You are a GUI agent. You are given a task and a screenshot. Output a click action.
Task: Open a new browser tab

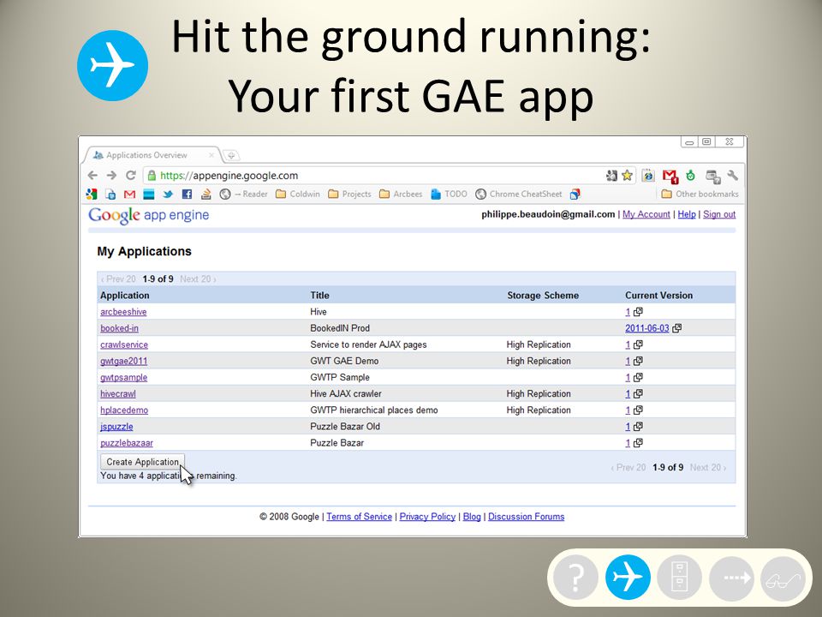point(231,155)
